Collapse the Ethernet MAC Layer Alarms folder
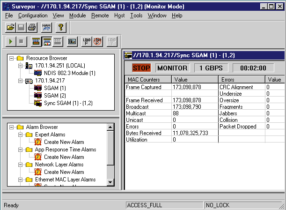286x210 pixels. [x=21, y=180]
